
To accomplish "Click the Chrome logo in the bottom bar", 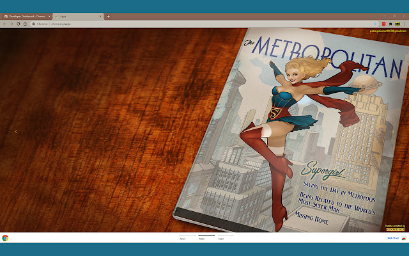I will click(5, 238).
